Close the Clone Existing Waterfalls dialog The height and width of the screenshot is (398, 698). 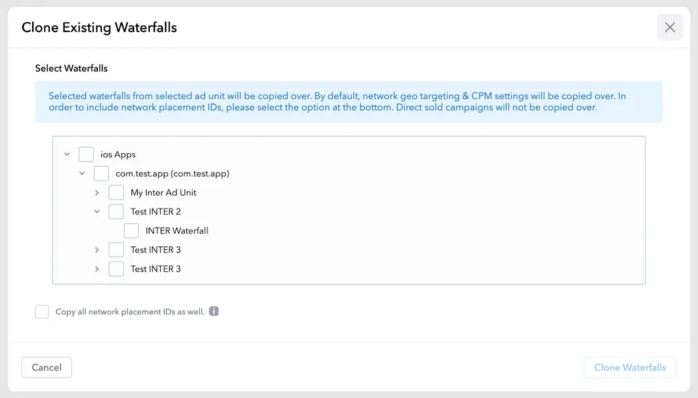pyautogui.click(x=669, y=27)
